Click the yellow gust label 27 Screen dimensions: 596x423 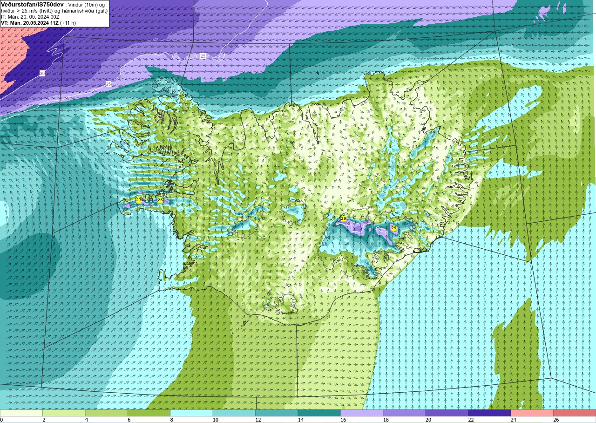coord(139,200)
